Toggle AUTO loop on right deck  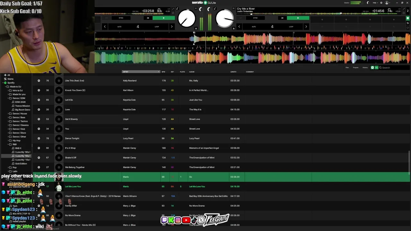254,27
